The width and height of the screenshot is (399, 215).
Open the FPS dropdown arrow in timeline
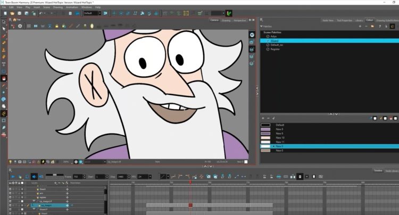pos(150,177)
